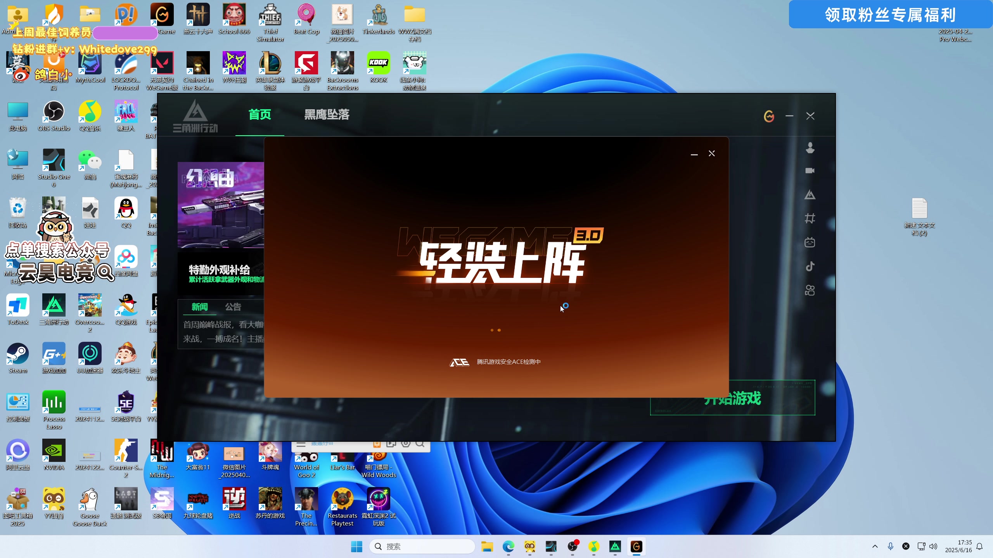Select NVIDIA desktop icon
Image resolution: width=993 pixels, height=558 pixels.
coord(54,455)
